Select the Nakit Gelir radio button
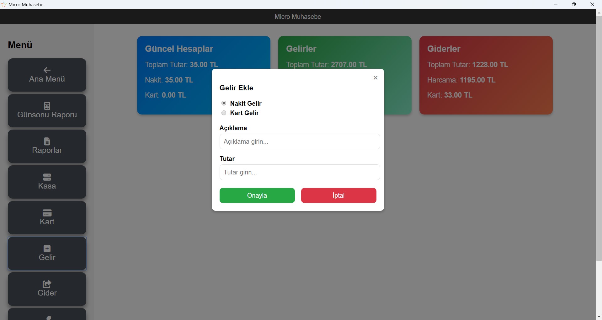Image resolution: width=602 pixels, height=320 pixels. tap(224, 103)
